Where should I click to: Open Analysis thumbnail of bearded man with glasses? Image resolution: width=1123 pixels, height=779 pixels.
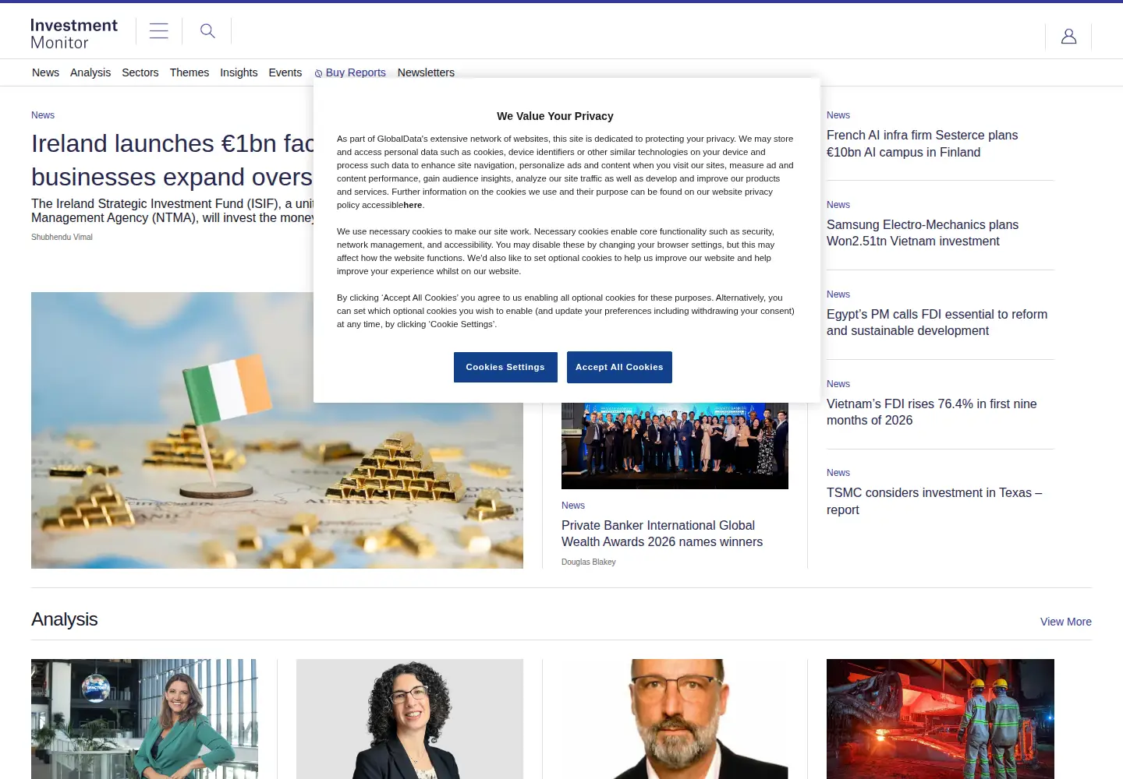point(675,719)
